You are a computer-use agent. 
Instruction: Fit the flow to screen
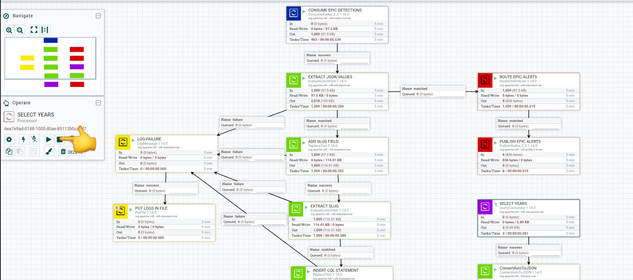(34, 30)
